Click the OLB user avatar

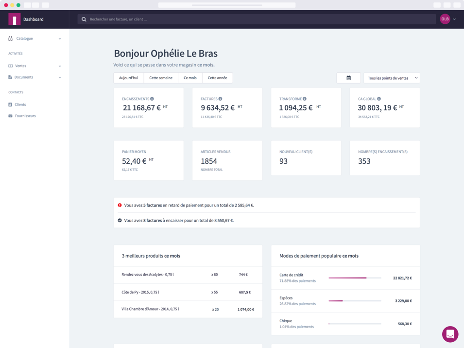point(445,19)
